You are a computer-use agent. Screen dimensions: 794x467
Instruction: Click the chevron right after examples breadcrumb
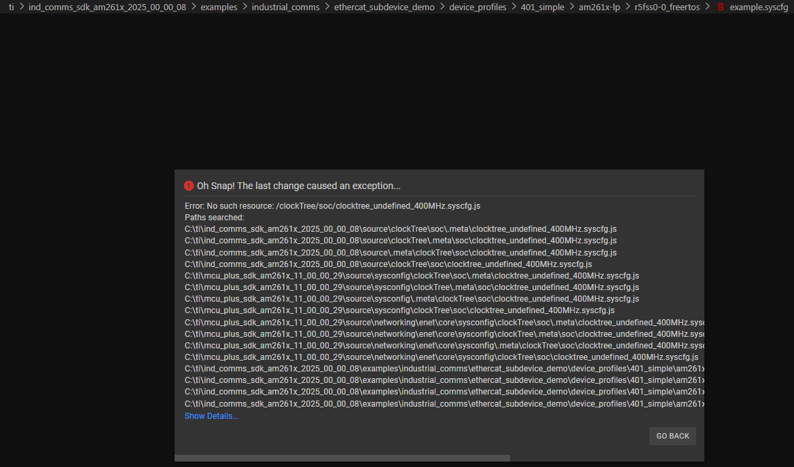(x=245, y=7)
